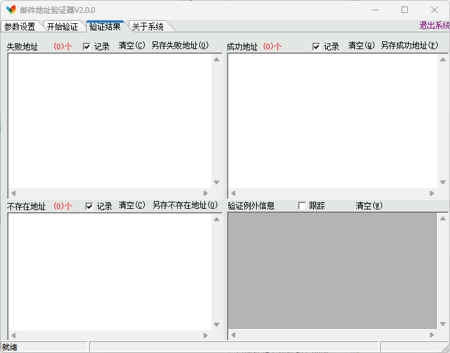Switch to the 参数设置 tab
The width and height of the screenshot is (450, 353).
[20, 27]
